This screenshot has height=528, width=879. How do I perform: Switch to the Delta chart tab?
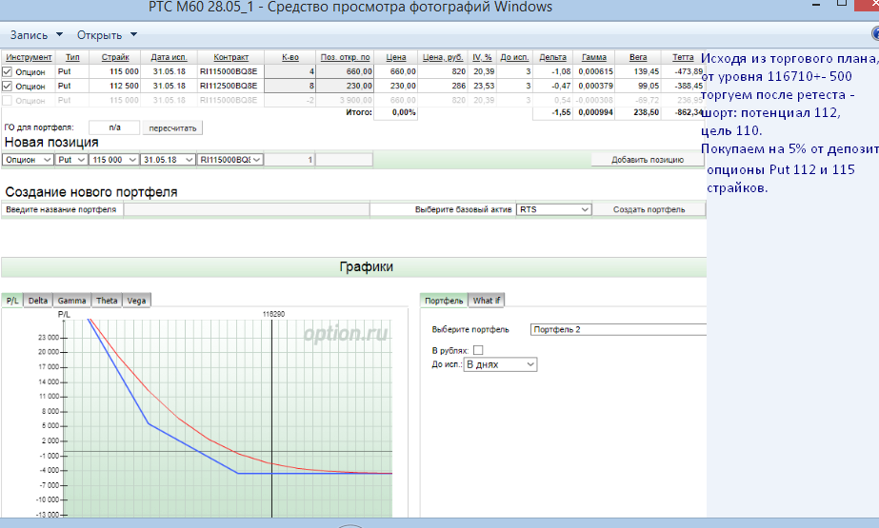tap(38, 301)
